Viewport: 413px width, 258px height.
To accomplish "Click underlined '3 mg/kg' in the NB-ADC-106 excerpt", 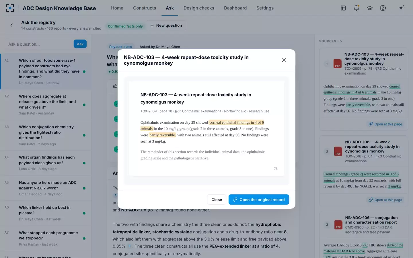I will (x=395, y=186).
